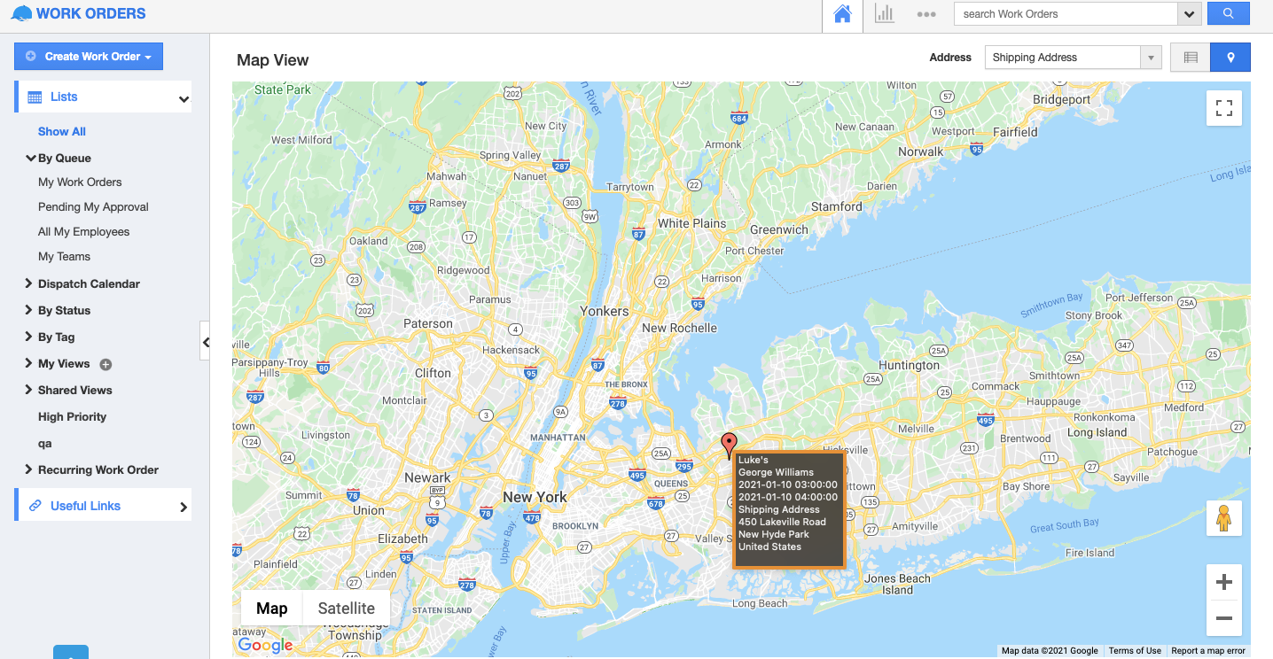1273x659 pixels.
Task: Click the blue search magnifier button
Action: point(1228,13)
